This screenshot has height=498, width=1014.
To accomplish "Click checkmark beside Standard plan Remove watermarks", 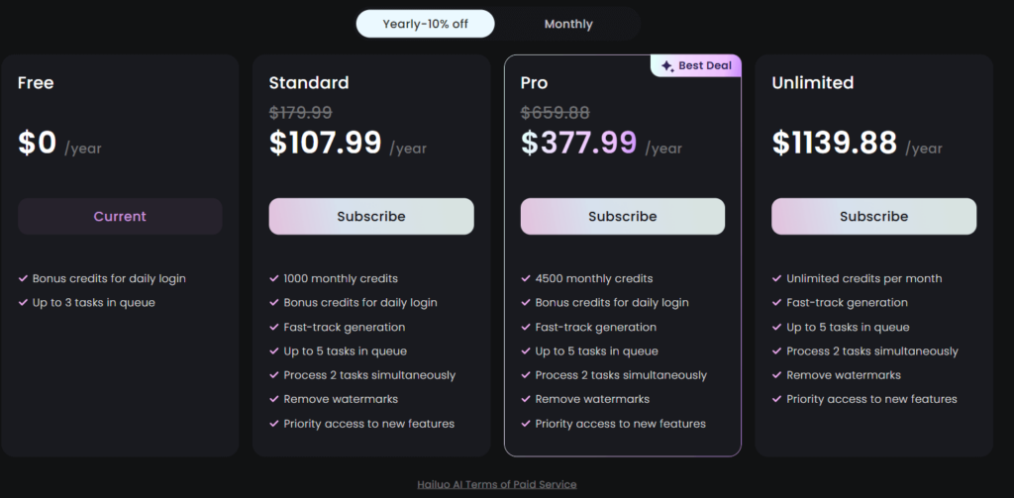I will (274, 400).
